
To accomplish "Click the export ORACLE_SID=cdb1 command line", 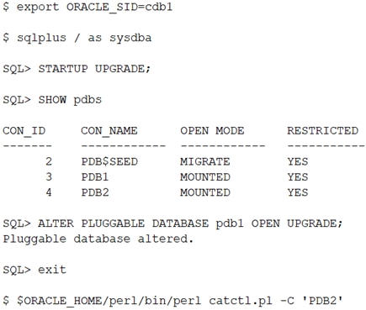I will [x=88, y=7].
